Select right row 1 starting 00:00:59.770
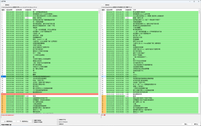The height and width of the screenshot is (126, 201). [x=150, y=12]
